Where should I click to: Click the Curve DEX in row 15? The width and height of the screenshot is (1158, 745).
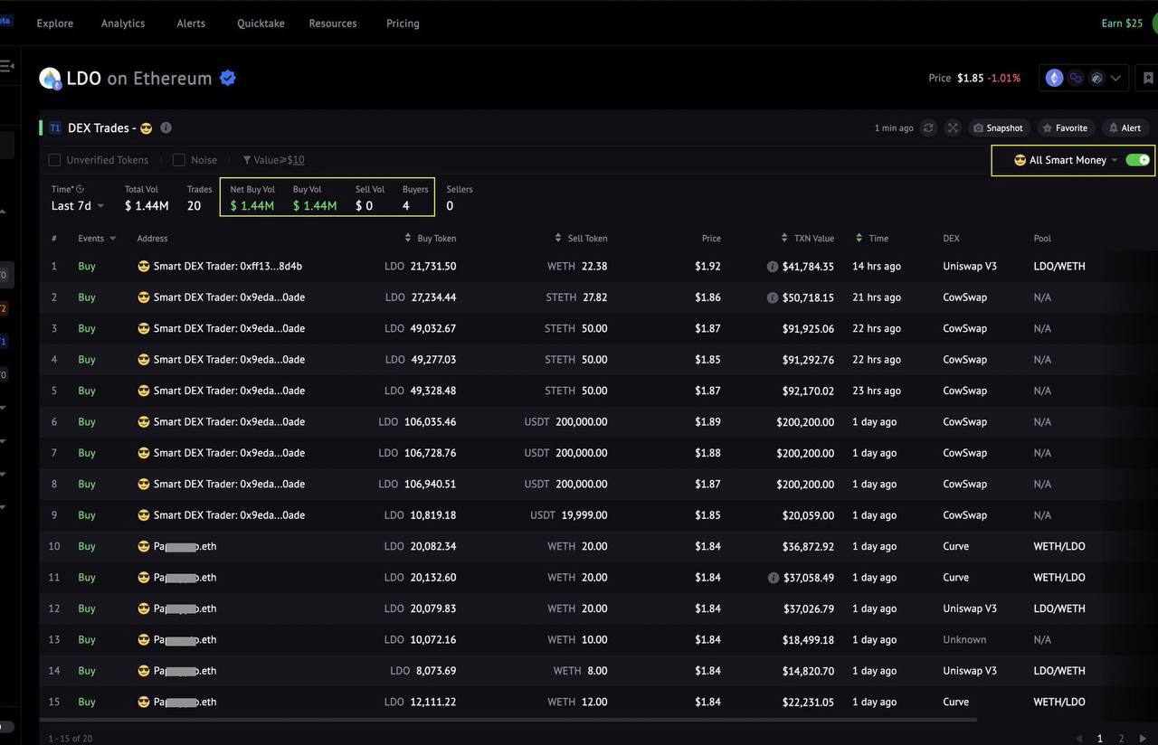(955, 703)
